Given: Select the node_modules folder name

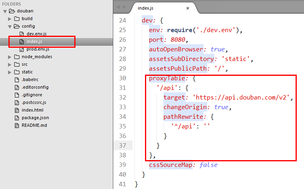Looking at the screenshot, I should point(37,57).
